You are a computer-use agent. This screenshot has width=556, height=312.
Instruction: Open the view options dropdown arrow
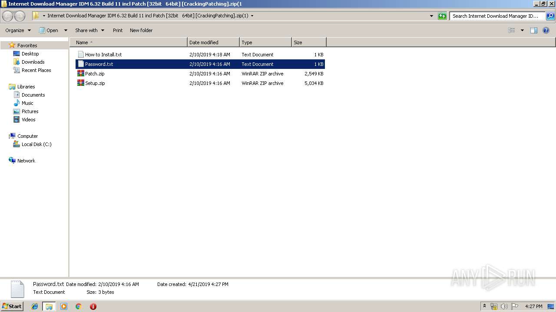522,30
